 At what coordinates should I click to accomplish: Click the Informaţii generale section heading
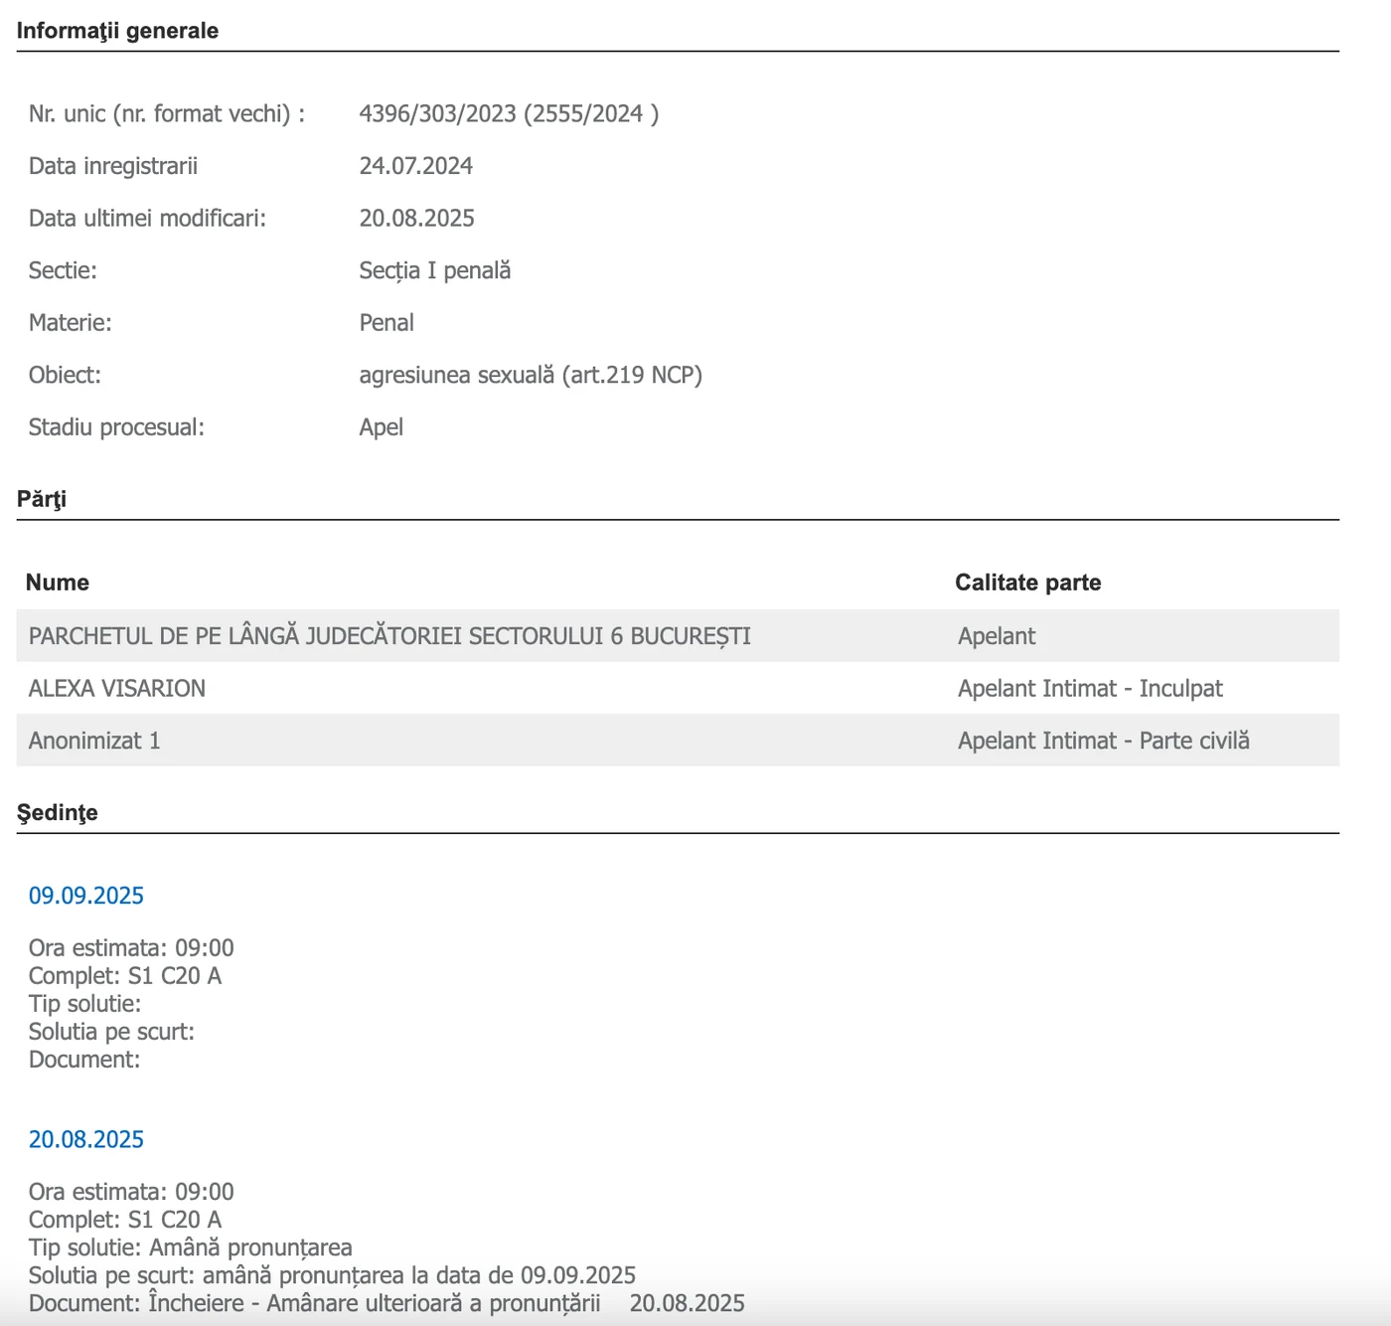click(x=117, y=31)
